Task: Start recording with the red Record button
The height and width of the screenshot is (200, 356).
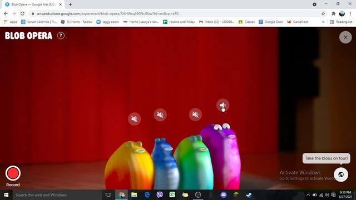Action: (13, 173)
